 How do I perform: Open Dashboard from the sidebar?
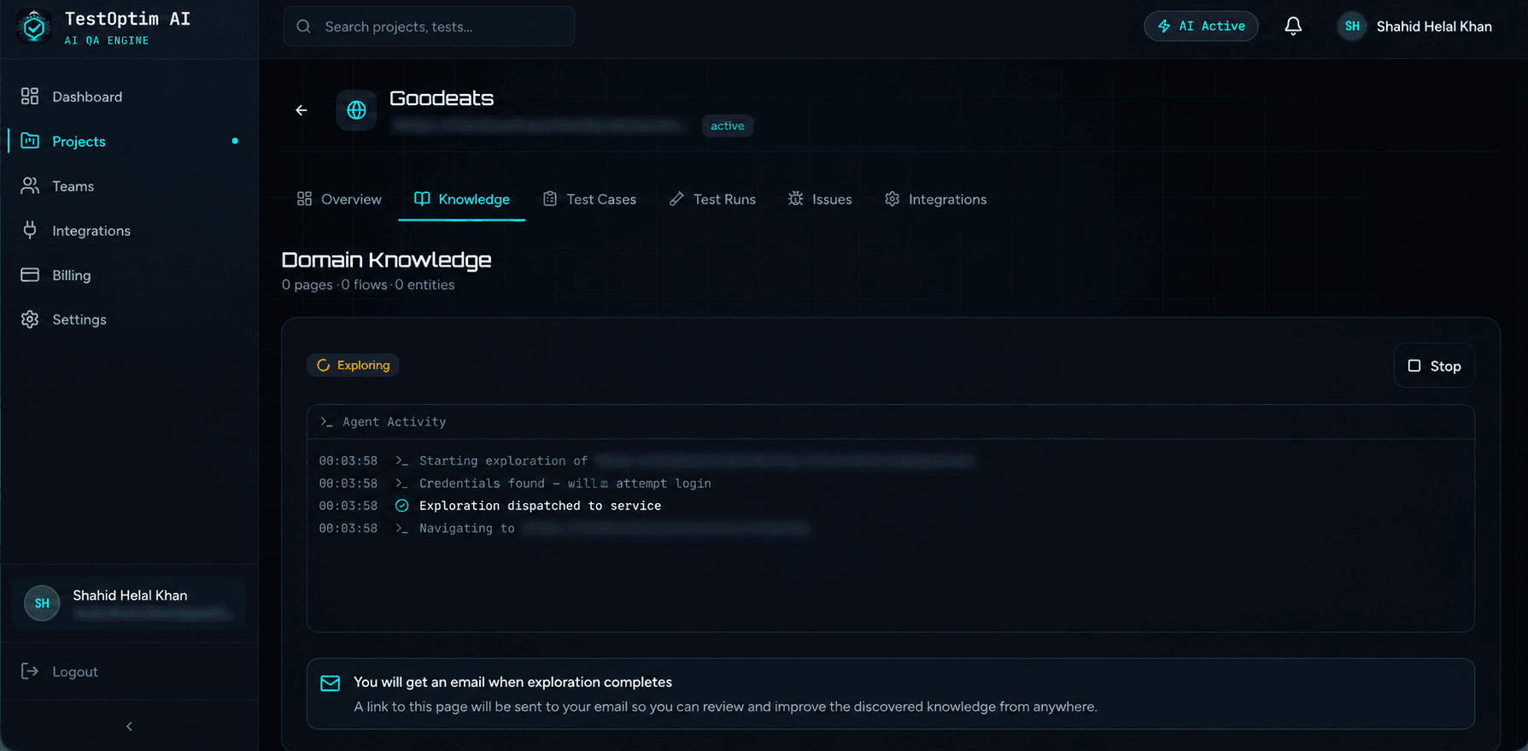pos(87,97)
